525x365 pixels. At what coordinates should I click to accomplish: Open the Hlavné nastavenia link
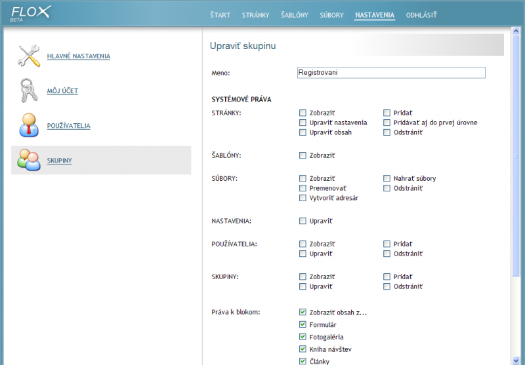(78, 56)
